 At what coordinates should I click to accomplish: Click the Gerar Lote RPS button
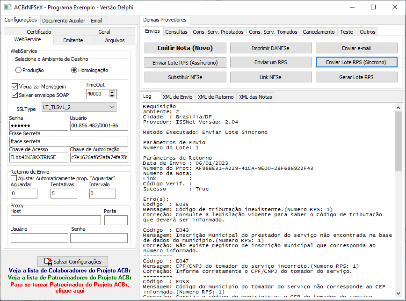[356, 77]
